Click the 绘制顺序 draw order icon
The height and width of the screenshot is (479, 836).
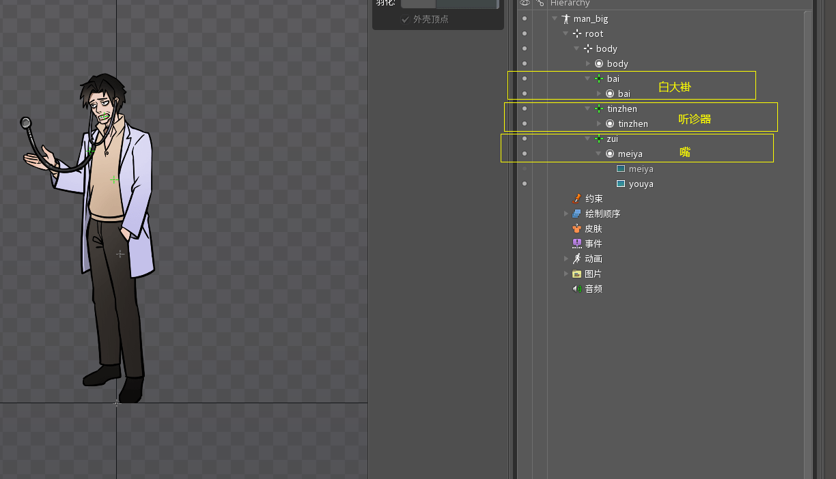577,214
